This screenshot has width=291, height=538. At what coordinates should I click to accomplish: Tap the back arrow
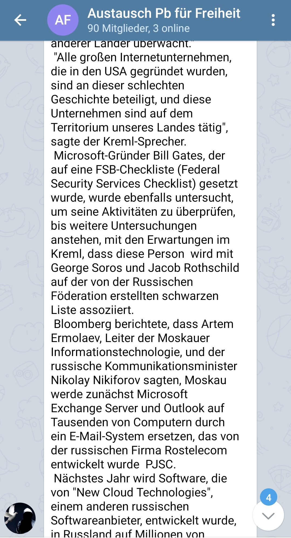pyautogui.click(x=20, y=20)
